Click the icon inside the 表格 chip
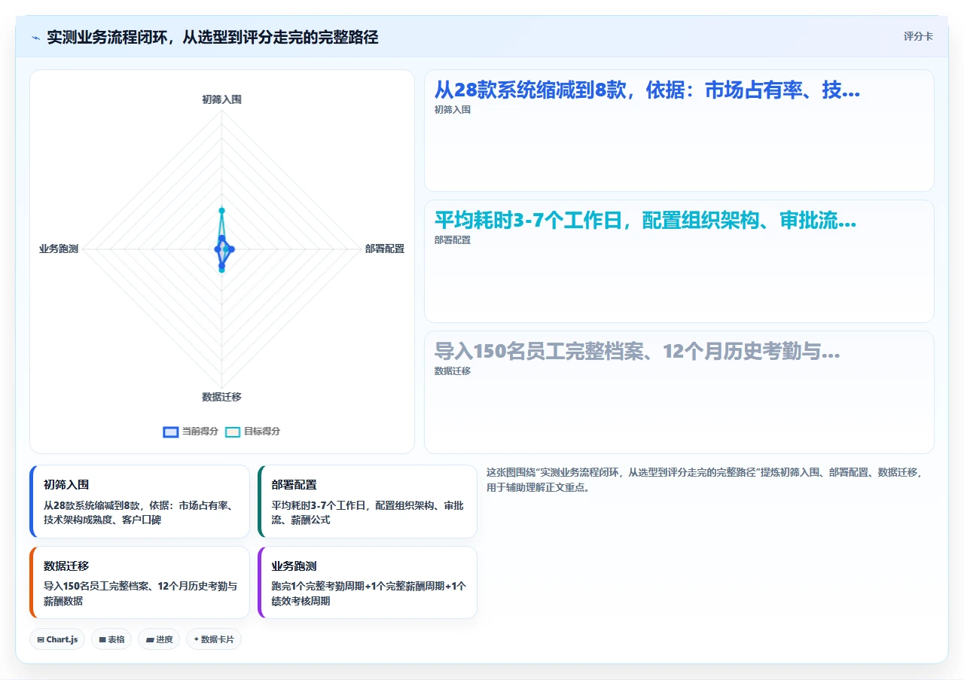 pyautogui.click(x=102, y=639)
